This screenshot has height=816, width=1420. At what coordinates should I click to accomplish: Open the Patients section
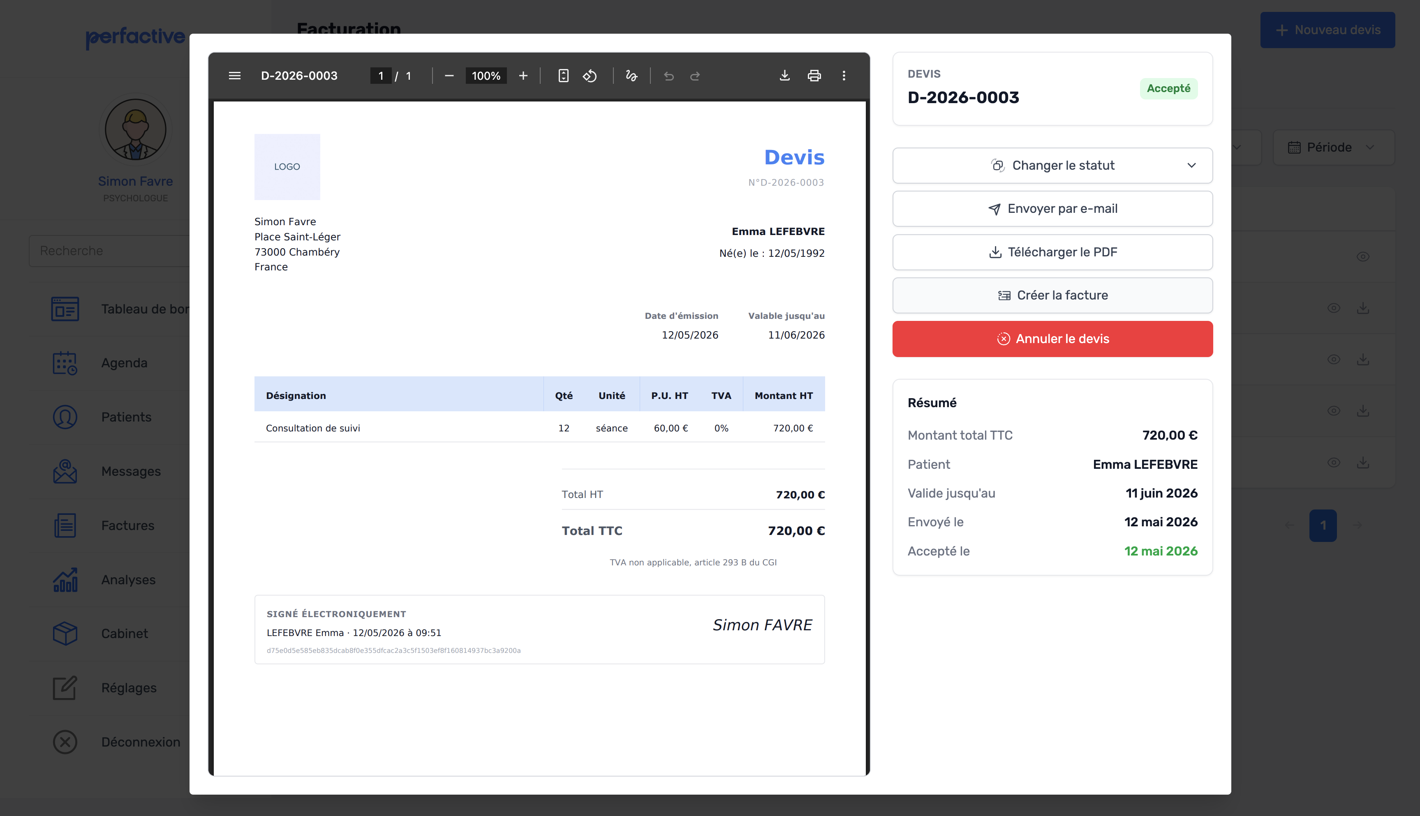126,417
